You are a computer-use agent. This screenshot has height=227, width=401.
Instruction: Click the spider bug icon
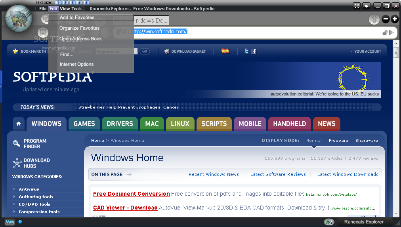[374, 19]
